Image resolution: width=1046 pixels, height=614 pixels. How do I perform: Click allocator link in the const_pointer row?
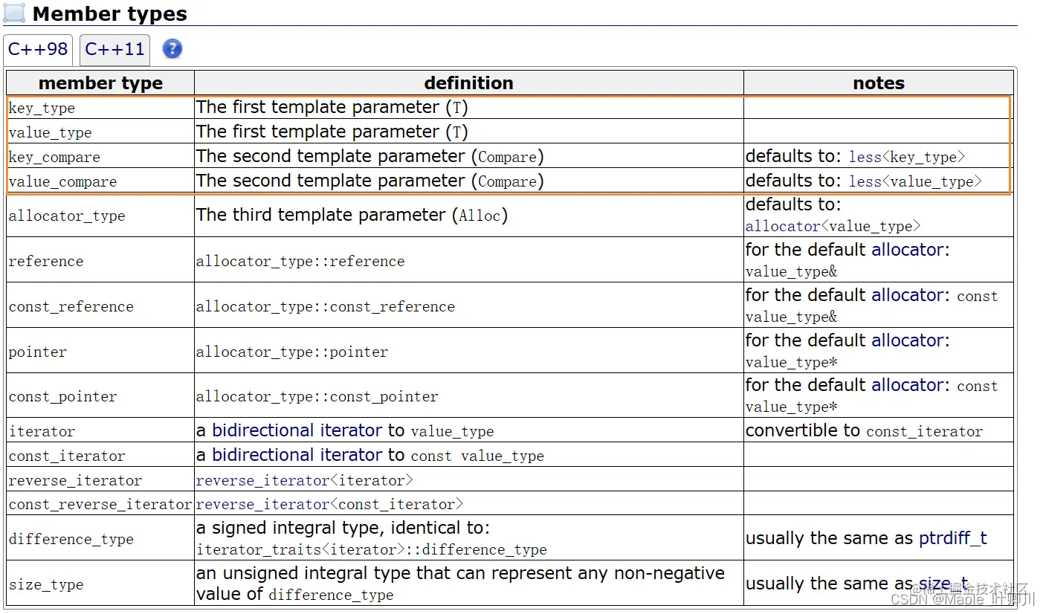pos(910,385)
